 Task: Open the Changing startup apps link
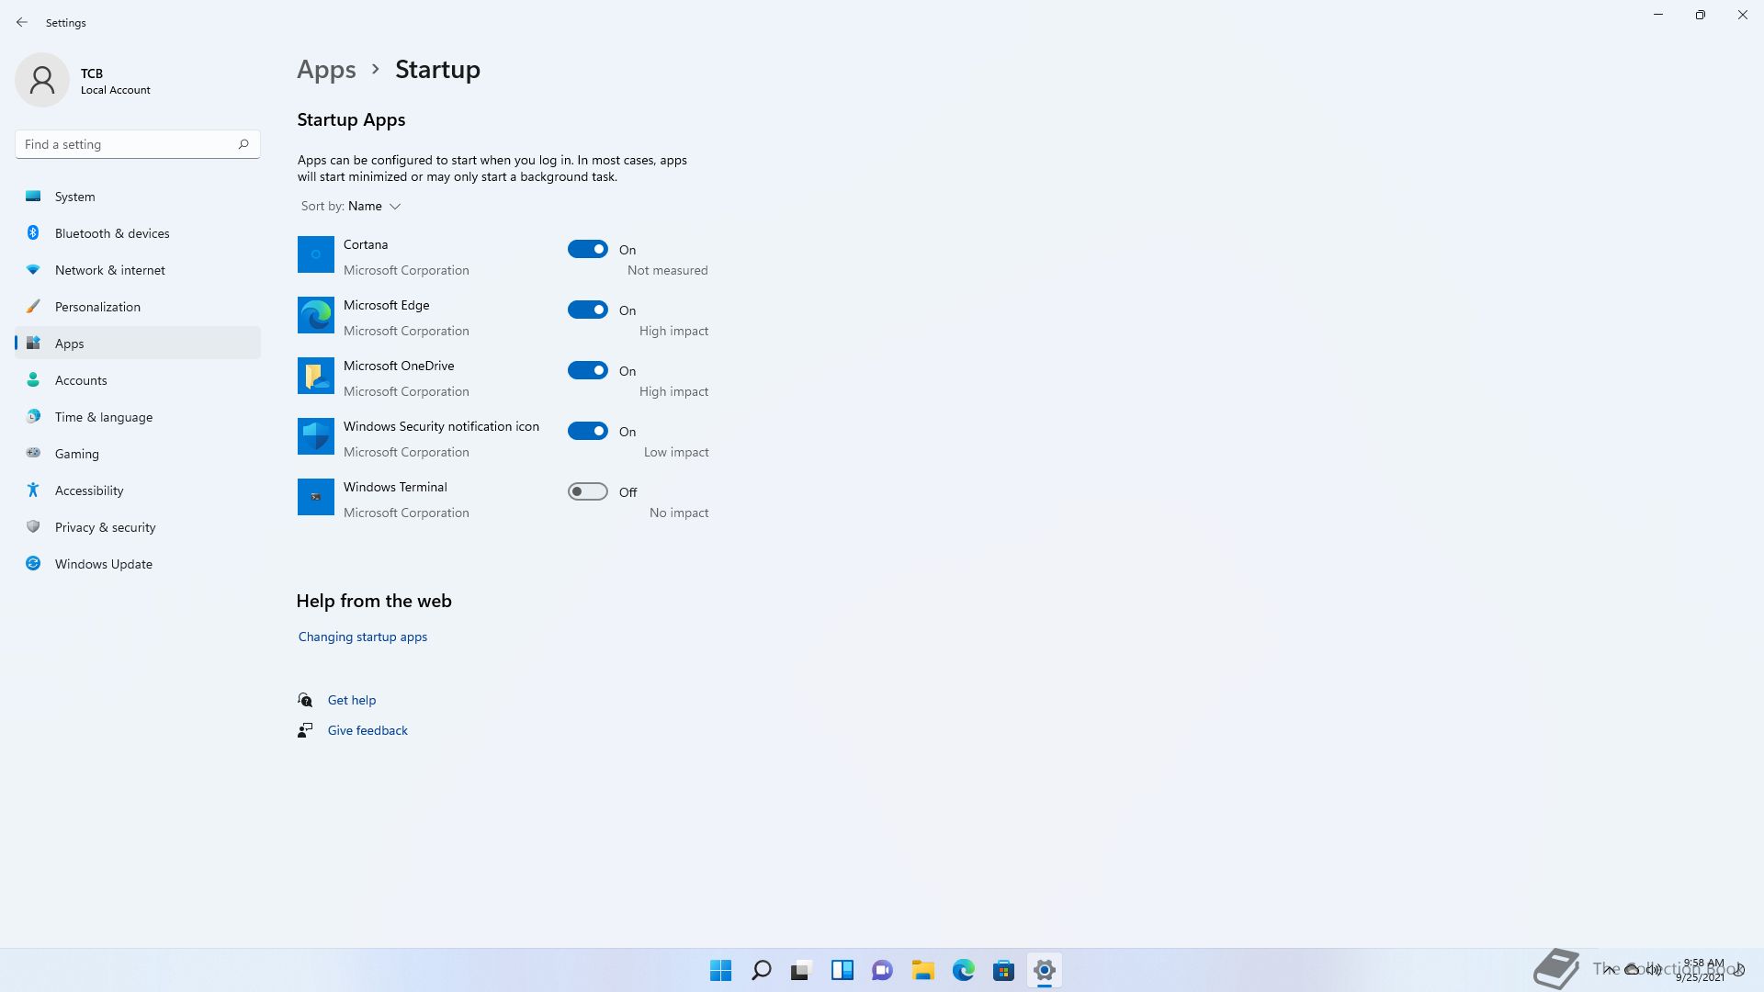point(363,637)
